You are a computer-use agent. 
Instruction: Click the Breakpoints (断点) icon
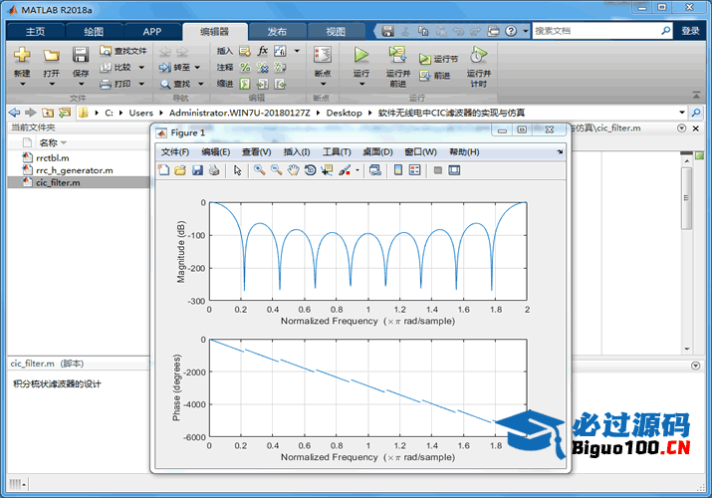click(x=322, y=55)
